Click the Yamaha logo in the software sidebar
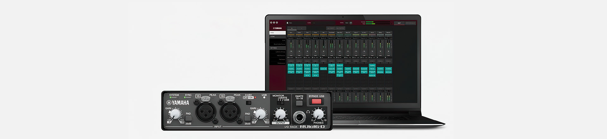The image size is (607, 139). click(x=277, y=28)
